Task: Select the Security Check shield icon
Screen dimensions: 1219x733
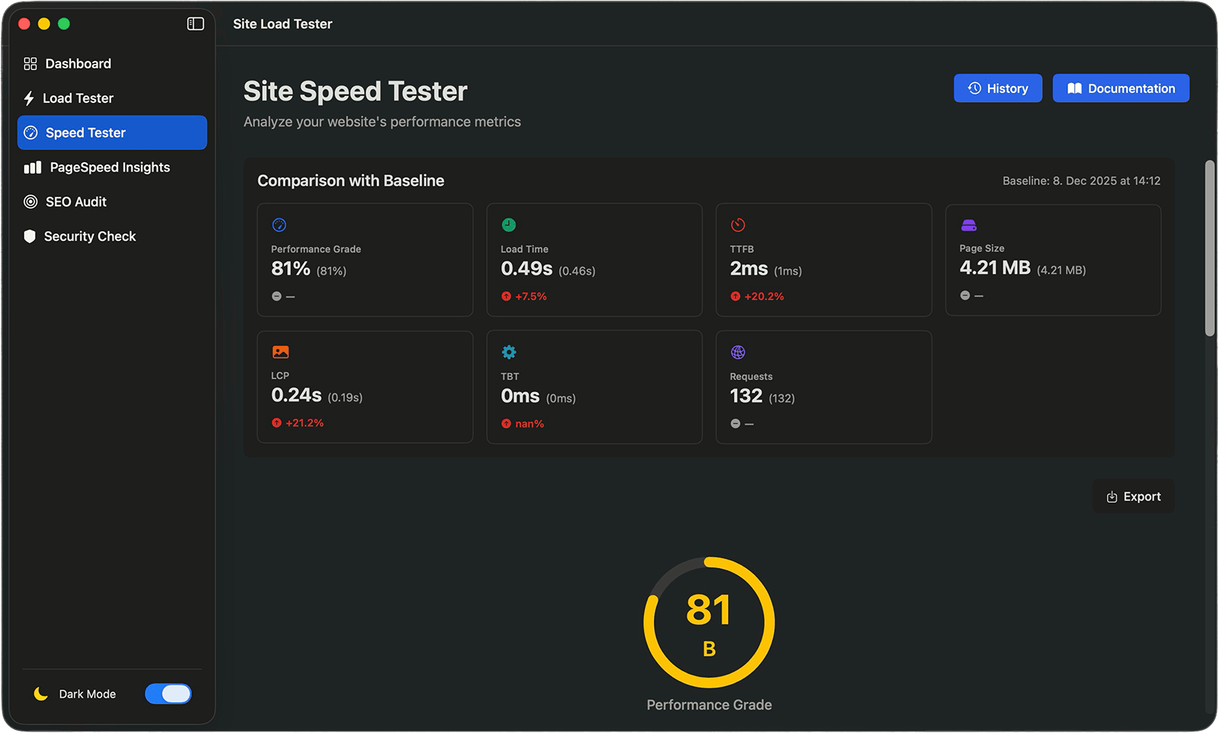Action: click(30, 236)
